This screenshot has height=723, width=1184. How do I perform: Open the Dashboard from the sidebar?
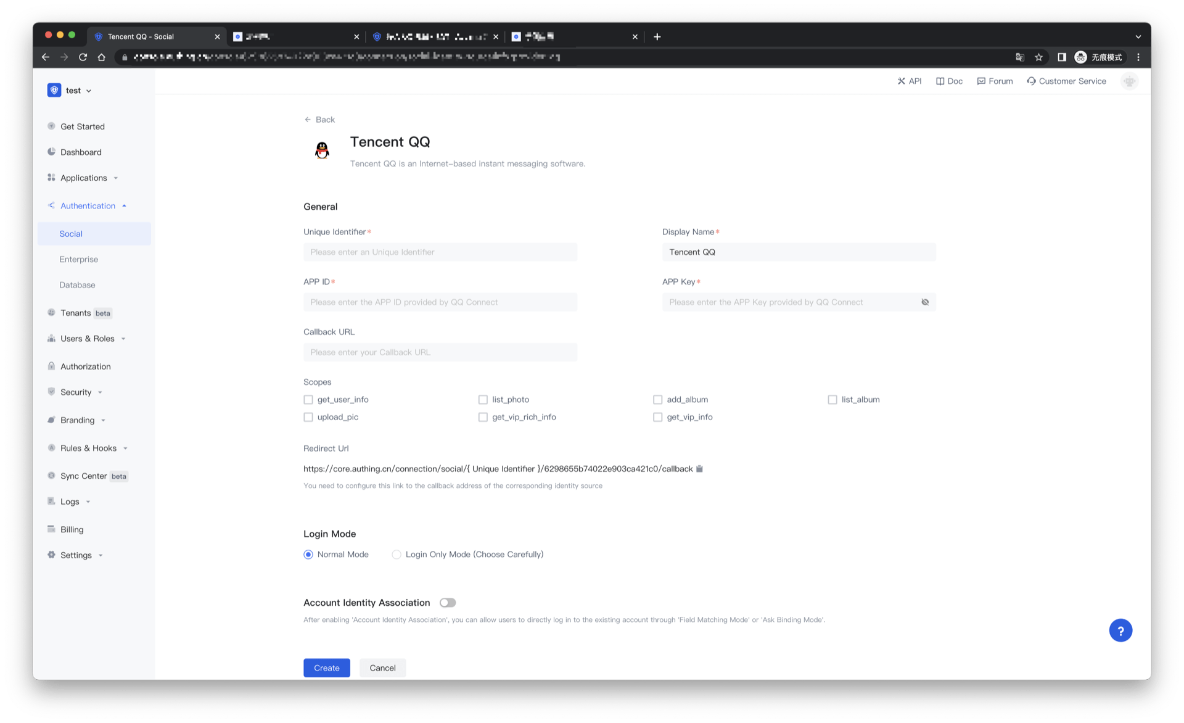(81, 152)
